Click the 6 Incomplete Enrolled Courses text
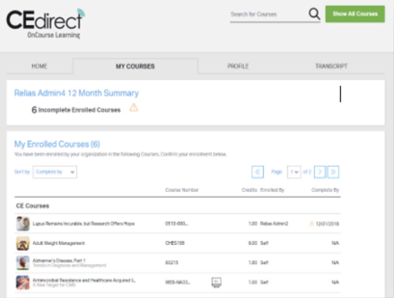 pyautogui.click(x=76, y=110)
